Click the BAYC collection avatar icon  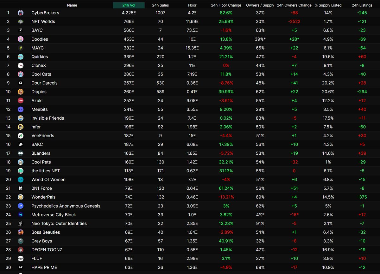click(21, 30)
